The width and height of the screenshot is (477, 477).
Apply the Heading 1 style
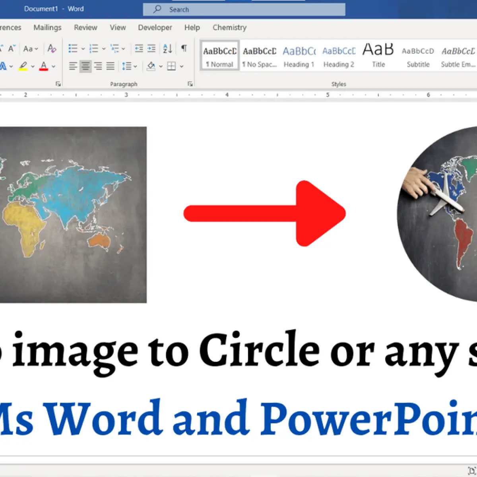(299, 56)
